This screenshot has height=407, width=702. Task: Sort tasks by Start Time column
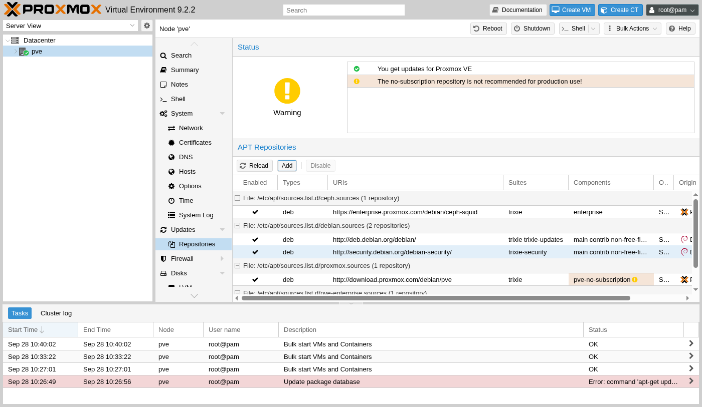(x=41, y=330)
